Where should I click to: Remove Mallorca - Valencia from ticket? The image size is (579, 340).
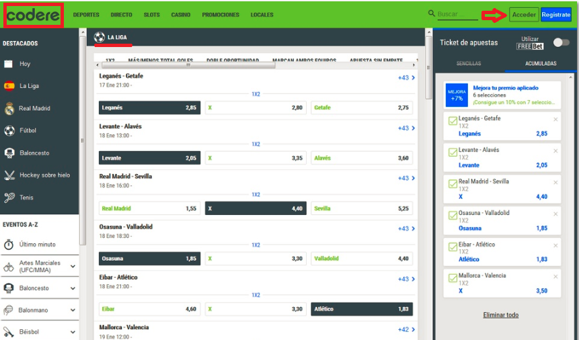555,277
